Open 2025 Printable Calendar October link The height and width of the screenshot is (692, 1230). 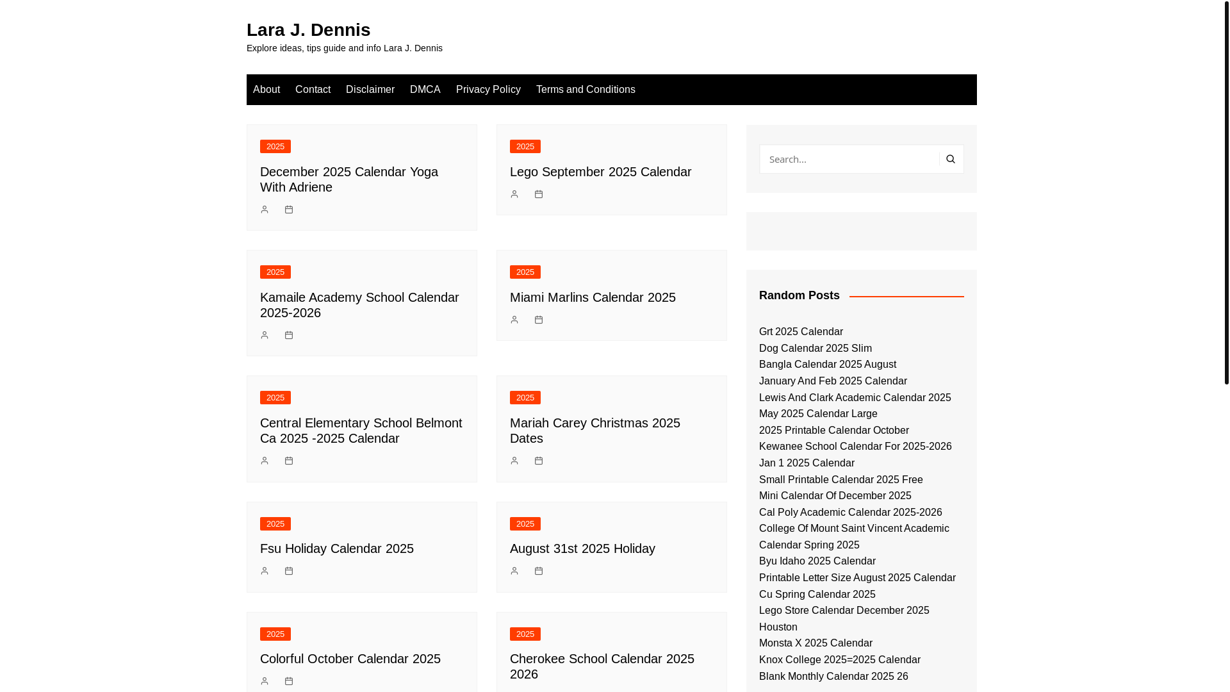[834, 431]
